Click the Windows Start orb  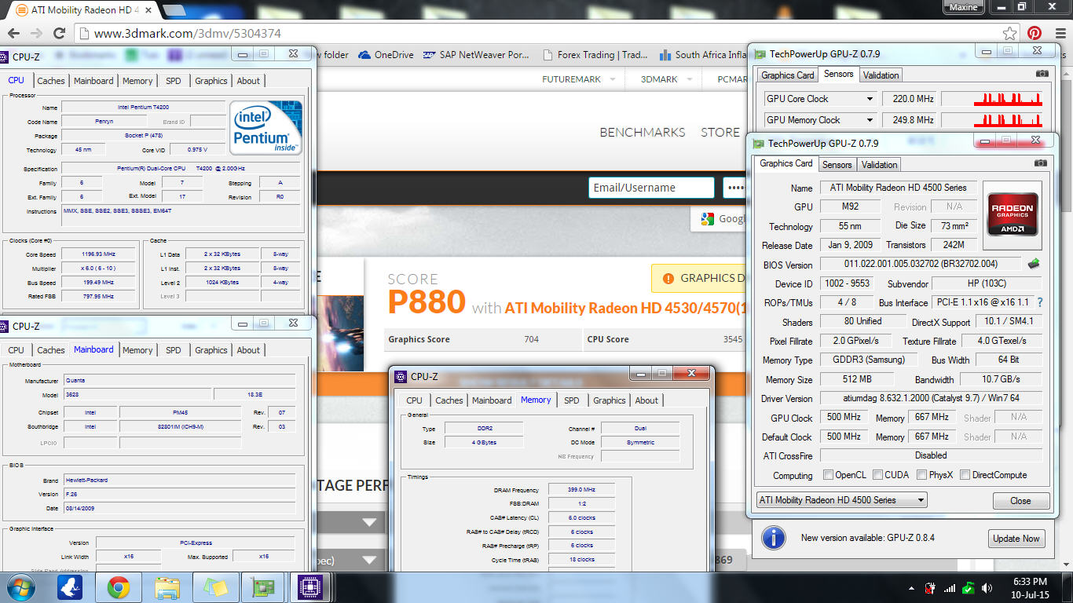pos(19,587)
